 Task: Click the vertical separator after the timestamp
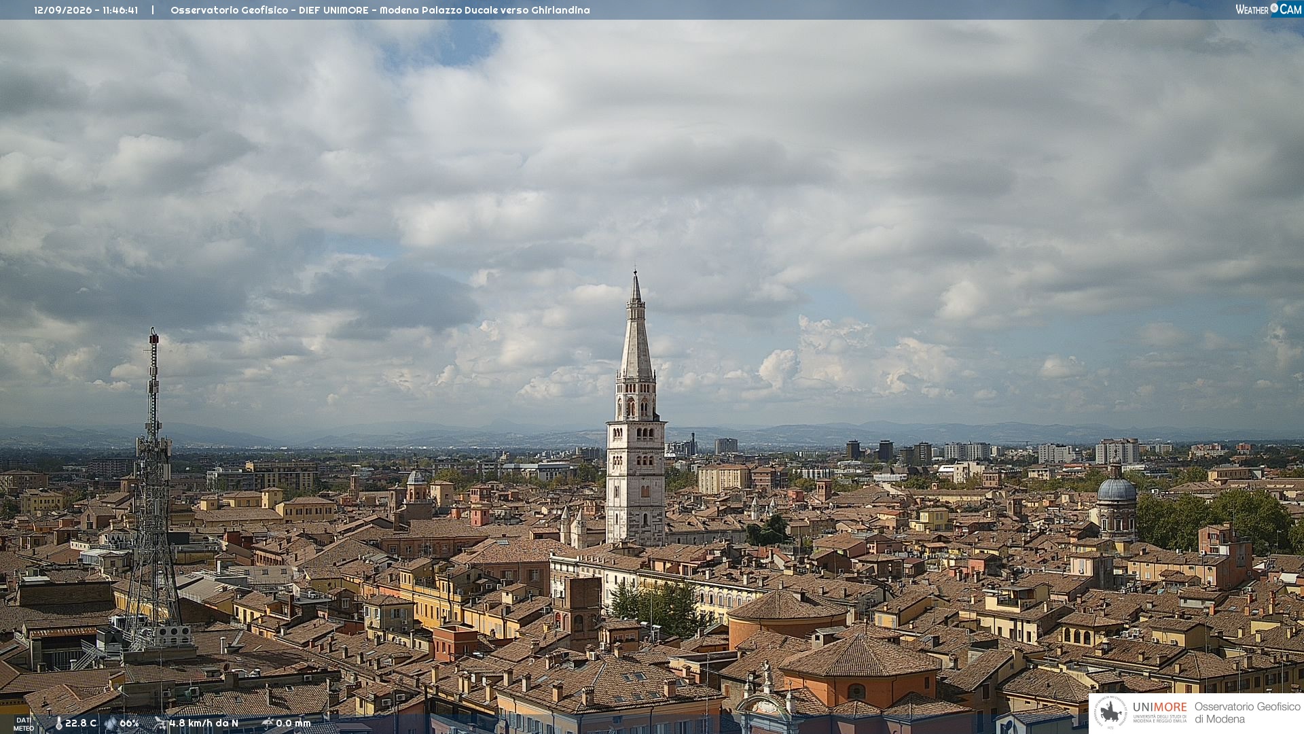click(153, 10)
